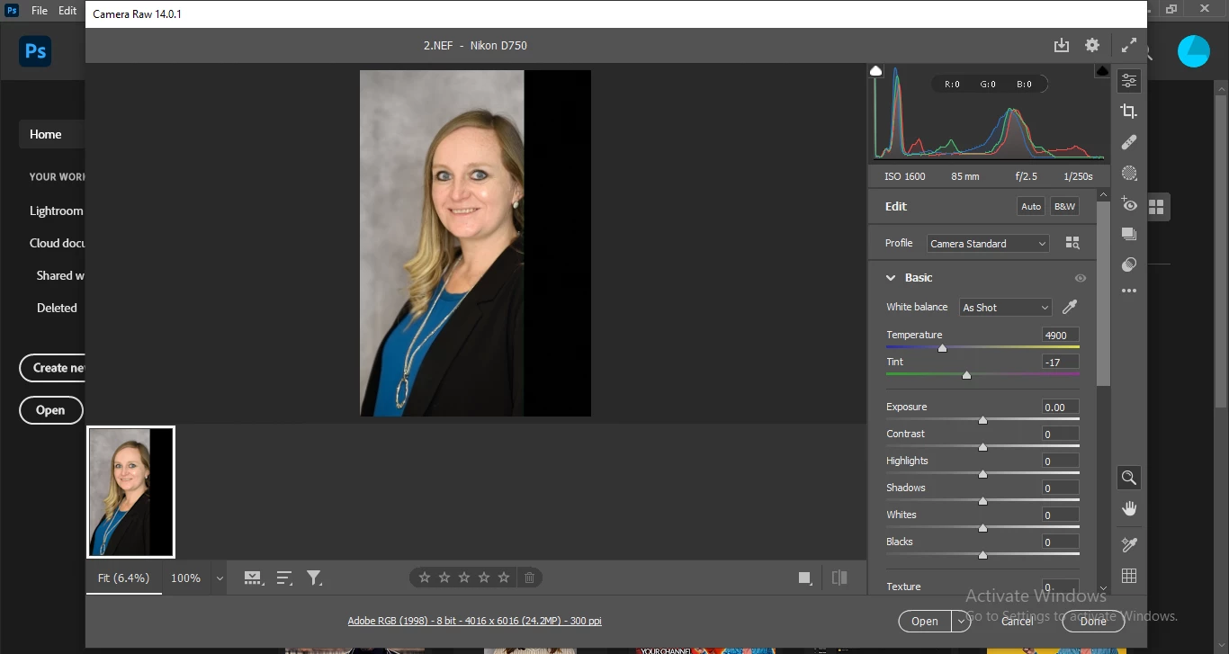This screenshot has height=654, width=1229.
Task: Select Deleted in Photoshop sidebar
Action: pos(57,308)
